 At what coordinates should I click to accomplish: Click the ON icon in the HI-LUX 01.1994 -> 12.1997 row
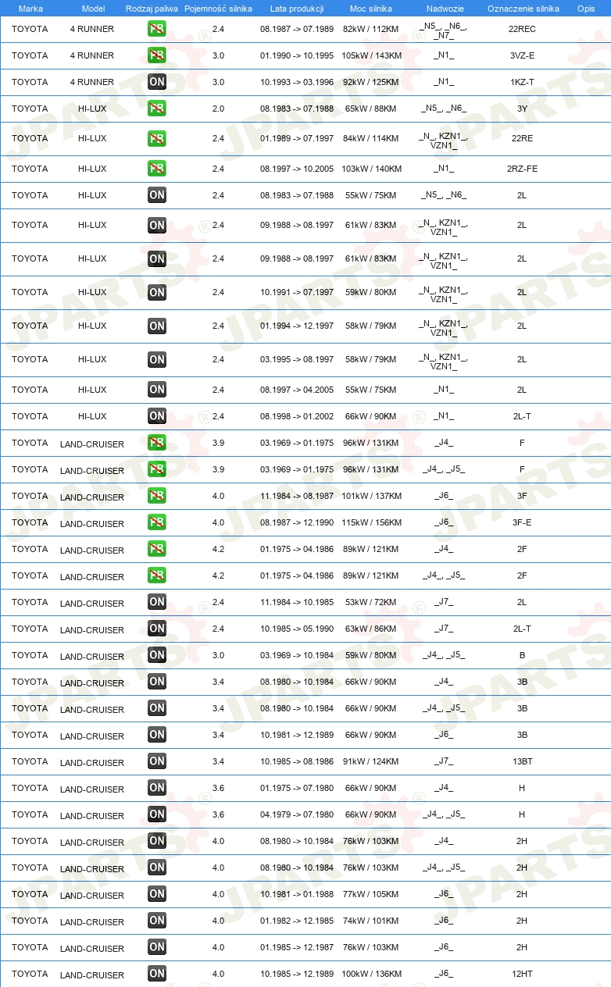coord(156,326)
